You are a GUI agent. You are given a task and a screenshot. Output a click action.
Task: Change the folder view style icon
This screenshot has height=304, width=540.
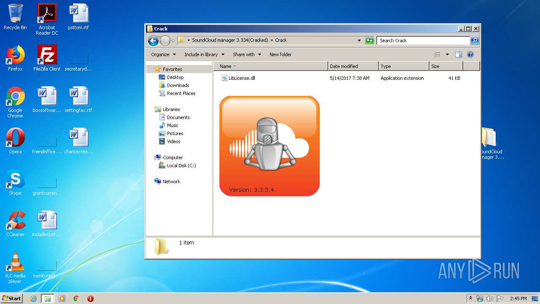(437, 54)
